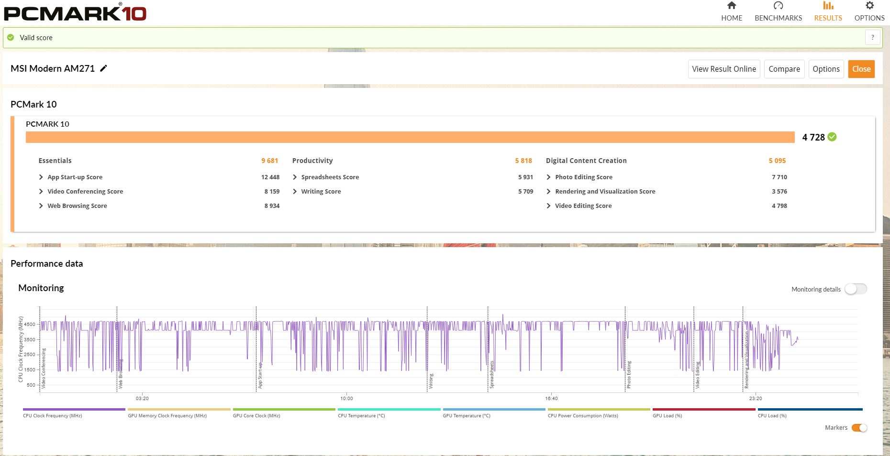Click the Monitoring heading
The height and width of the screenshot is (456, 890).
(41, 288)
